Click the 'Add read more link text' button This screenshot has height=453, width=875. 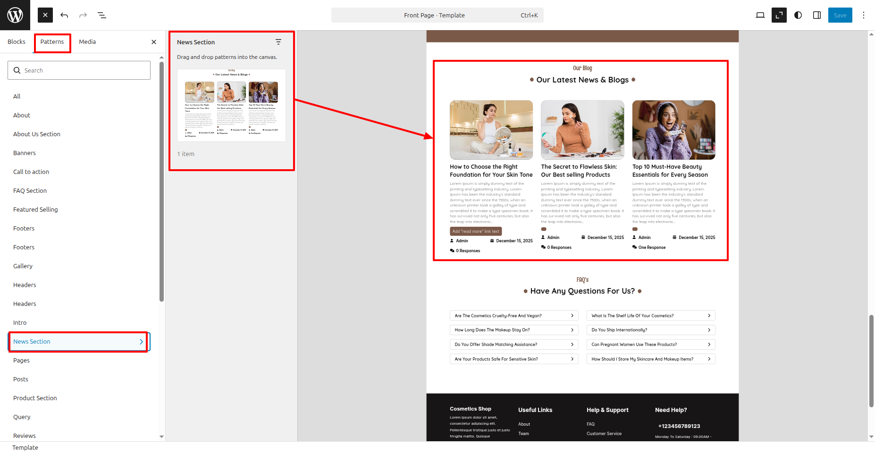tap(475, 231)
